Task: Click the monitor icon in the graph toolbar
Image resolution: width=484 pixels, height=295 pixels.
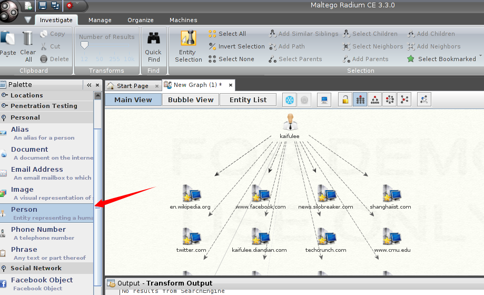Action: tap(324, 100)
